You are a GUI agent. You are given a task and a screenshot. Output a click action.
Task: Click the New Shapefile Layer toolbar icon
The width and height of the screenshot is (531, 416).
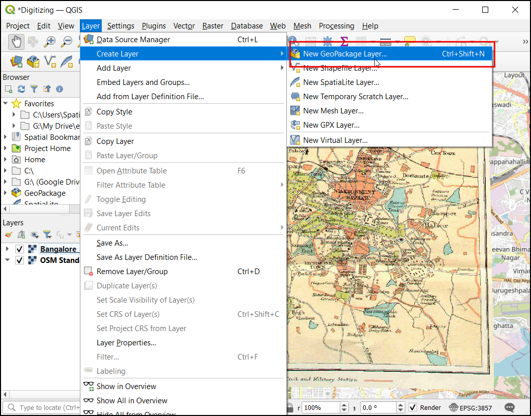point(50,61)
